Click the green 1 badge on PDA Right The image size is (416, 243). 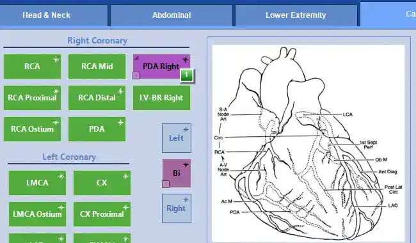[x=187, y=75]
